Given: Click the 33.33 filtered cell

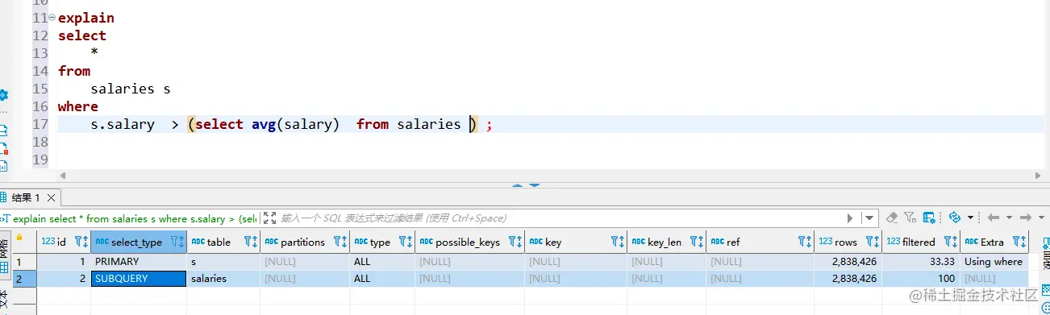Looking at the screenshot, I should click(x=921, y=262).
